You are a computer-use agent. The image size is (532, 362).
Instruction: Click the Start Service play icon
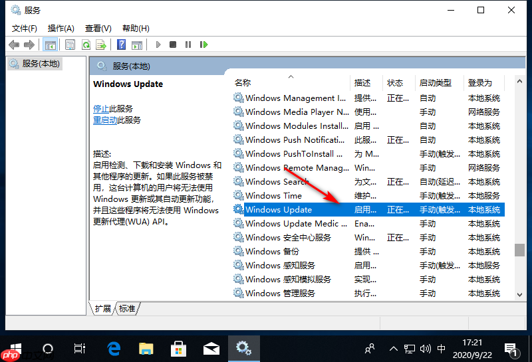click(158, 45)
